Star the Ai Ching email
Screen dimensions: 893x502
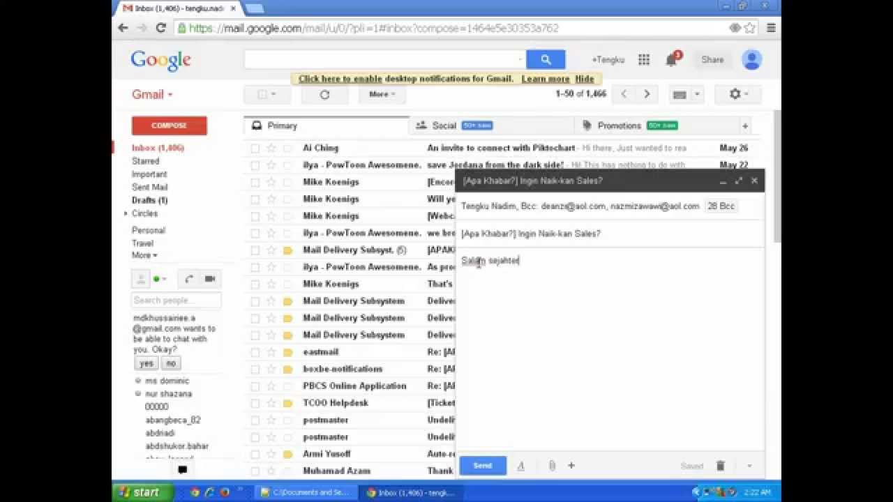tap(271, 149)
